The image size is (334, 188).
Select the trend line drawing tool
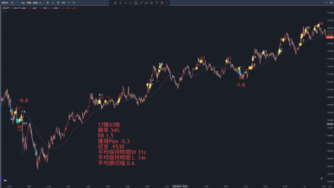(141, 3)
